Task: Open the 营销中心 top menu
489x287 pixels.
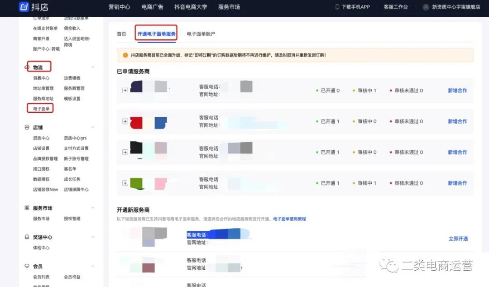Action: (x=120, y=7)
